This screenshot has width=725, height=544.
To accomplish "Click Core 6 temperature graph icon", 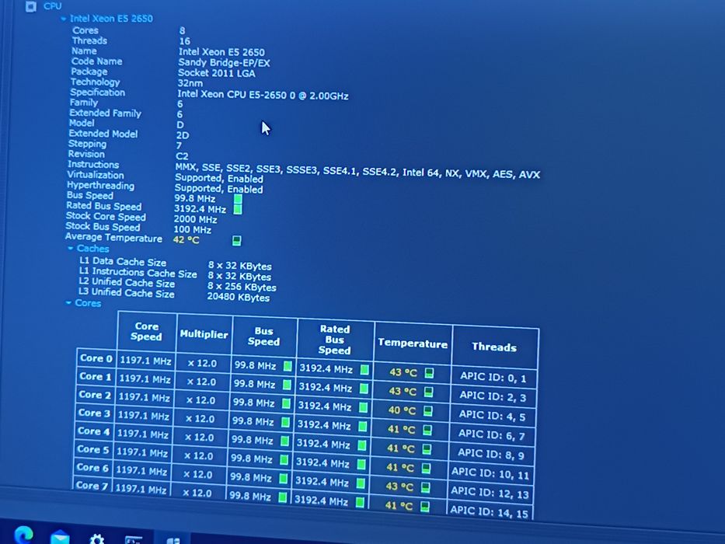I will [425, 487].
